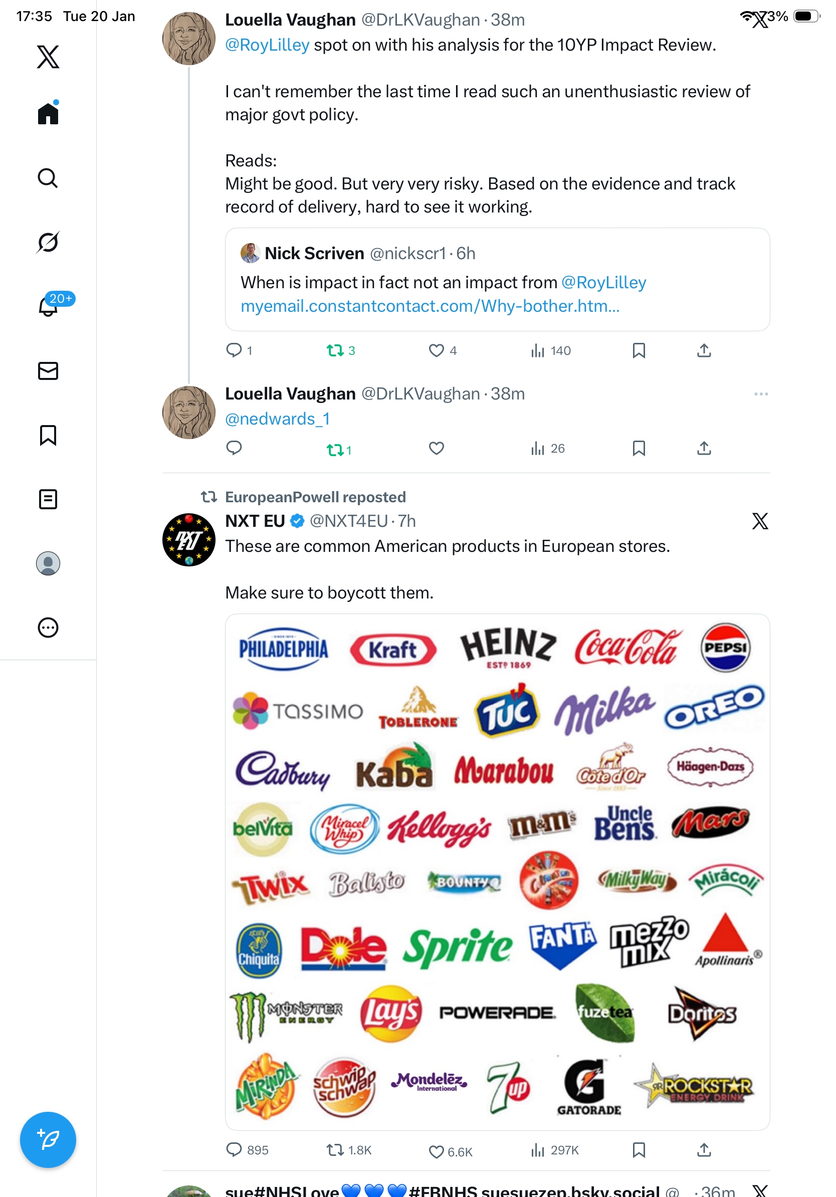Bookmark the NXT EU boycott post

[x=639, y=1149]
